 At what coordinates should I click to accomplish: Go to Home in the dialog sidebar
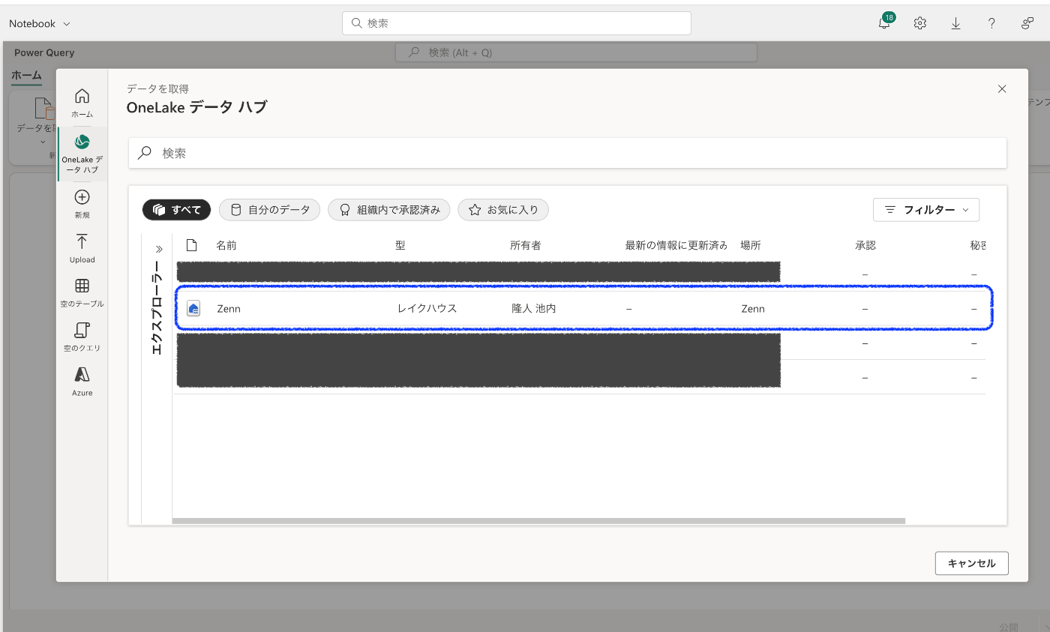(82, 103)
